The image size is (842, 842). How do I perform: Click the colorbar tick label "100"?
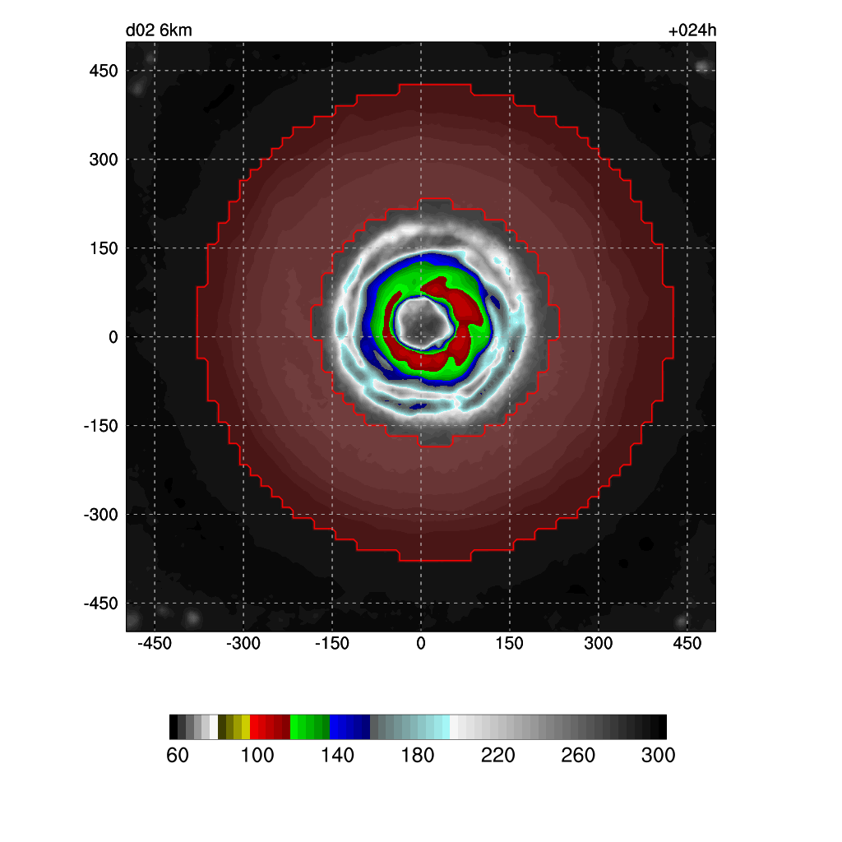257,756
